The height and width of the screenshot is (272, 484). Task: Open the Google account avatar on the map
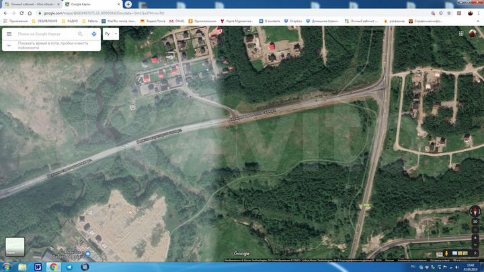click(473, 34)
